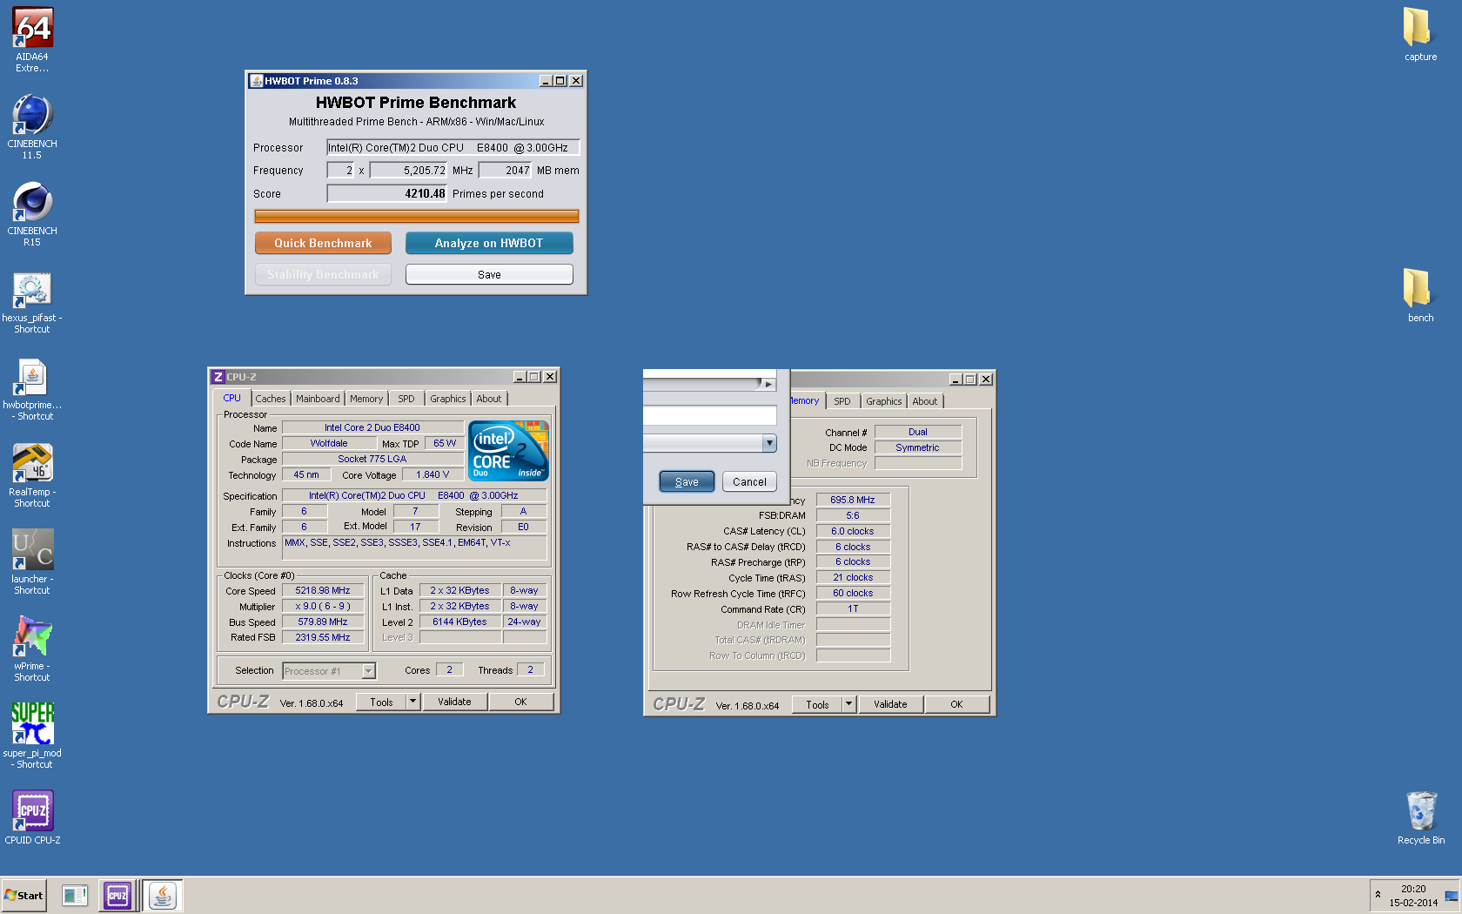The width and height of the screenshot is (1462, 914).
Task: Switch to Mainboard tab in left CPU-Z
Action: 318,399
